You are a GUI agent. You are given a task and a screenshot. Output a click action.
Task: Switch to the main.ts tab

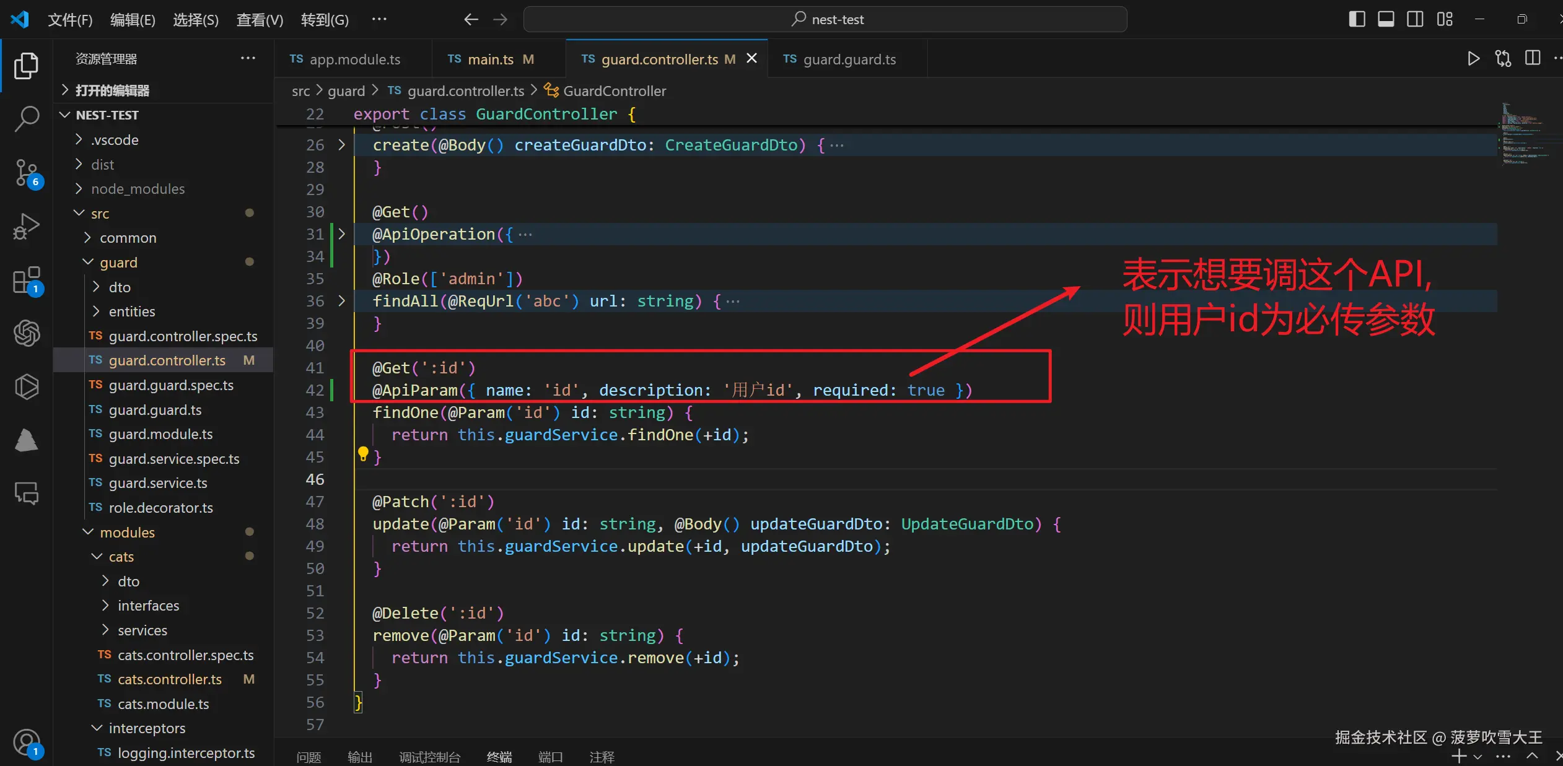pos(490,59)
